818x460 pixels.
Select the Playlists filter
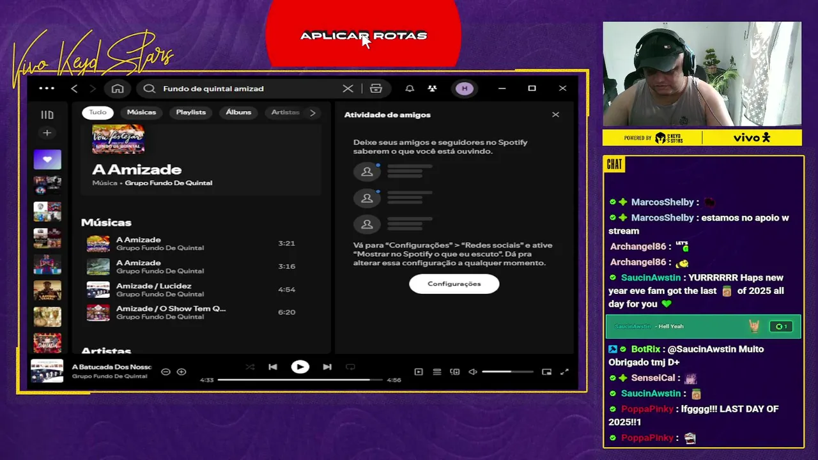click(191, 112)
